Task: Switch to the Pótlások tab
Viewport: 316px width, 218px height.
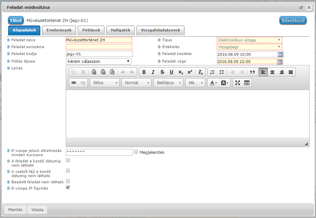Action: (x=91, y=30)
